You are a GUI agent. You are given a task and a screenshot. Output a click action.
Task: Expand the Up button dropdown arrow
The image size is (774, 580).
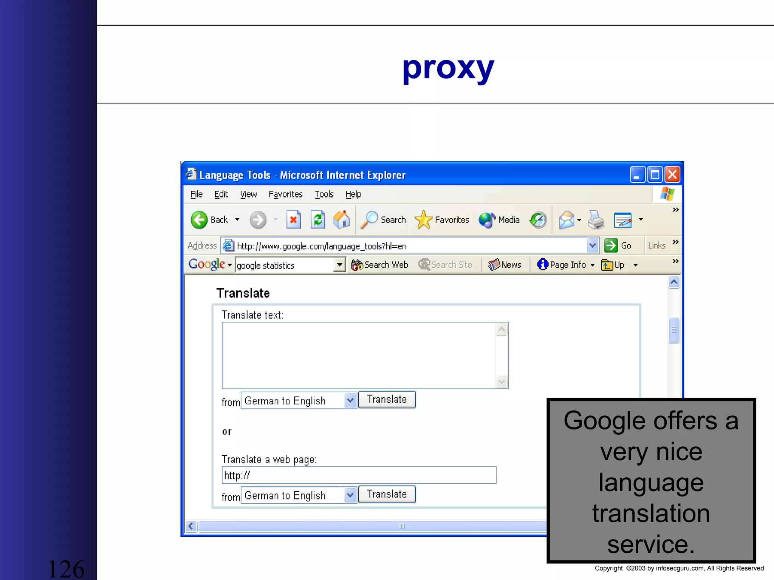click(x=635, y=265)
